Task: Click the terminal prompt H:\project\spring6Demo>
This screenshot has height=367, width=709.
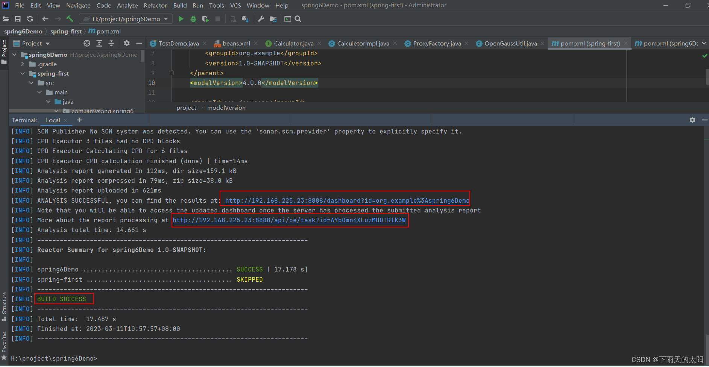Action: (x=54, y=358)
